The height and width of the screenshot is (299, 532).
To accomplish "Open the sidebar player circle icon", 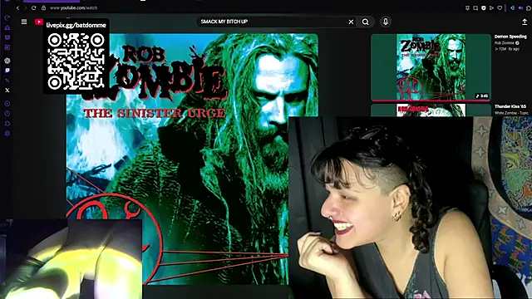I will pos(7,103).
